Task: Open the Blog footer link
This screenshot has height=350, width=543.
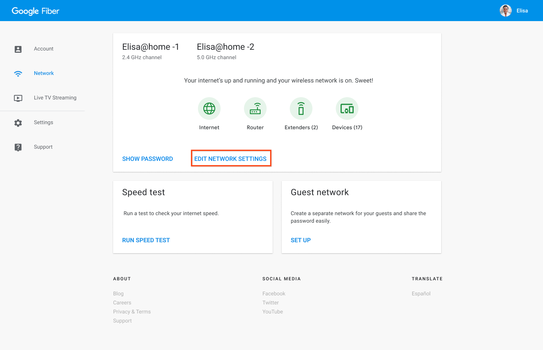Action: [118, 293]
